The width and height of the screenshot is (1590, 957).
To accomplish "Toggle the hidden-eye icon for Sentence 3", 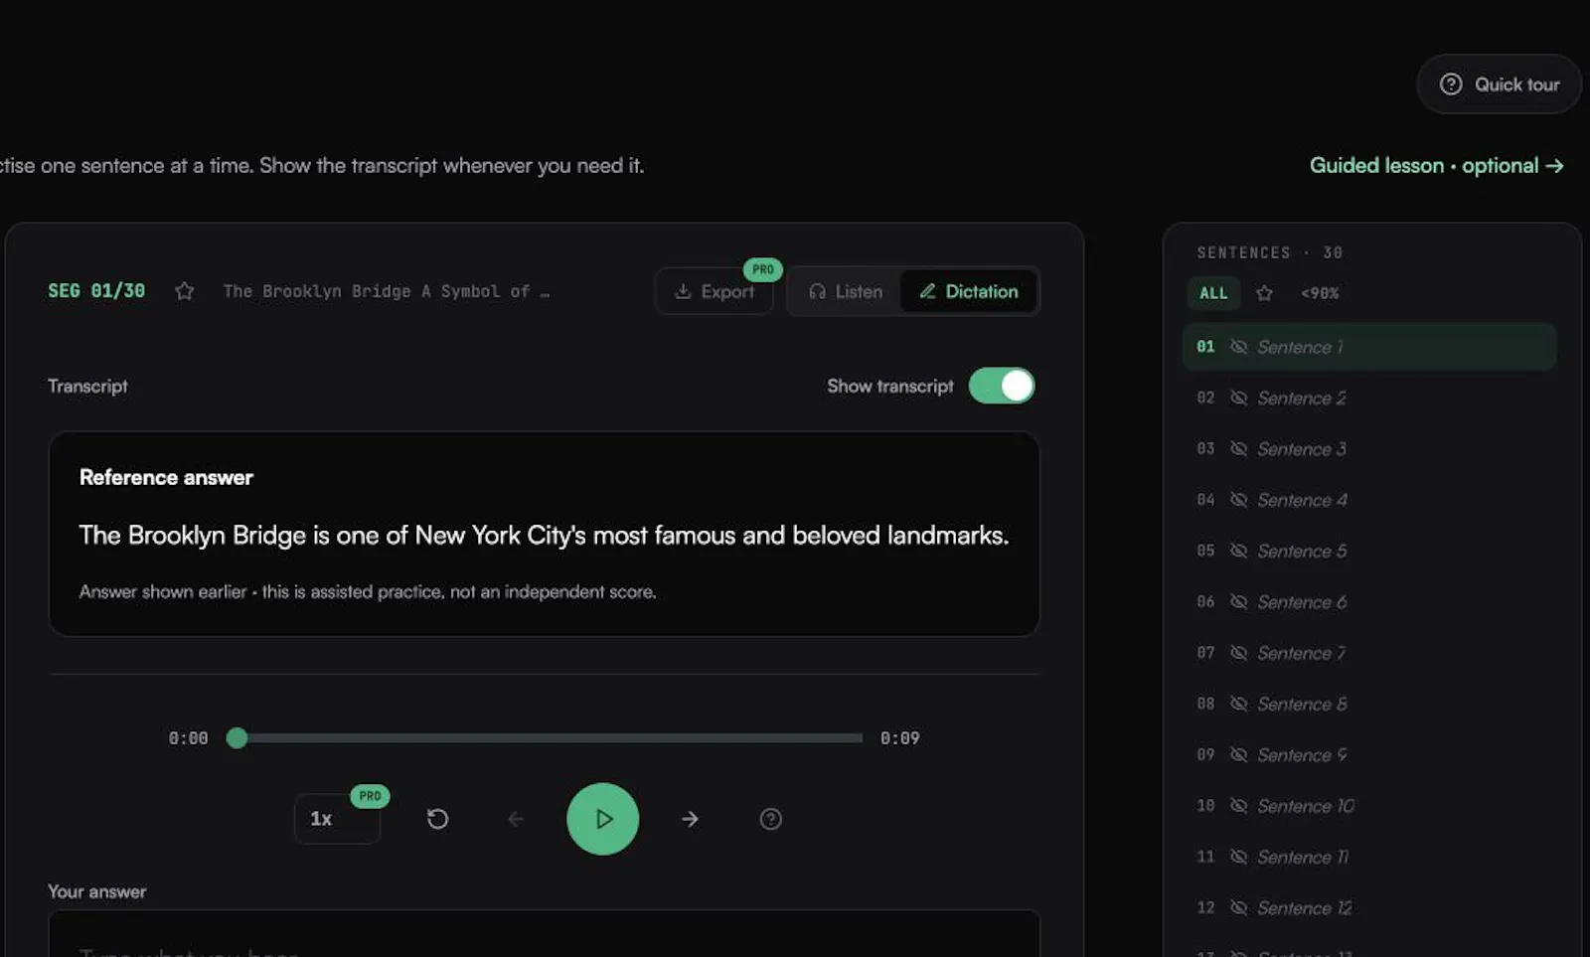I will click(1238, 449).
